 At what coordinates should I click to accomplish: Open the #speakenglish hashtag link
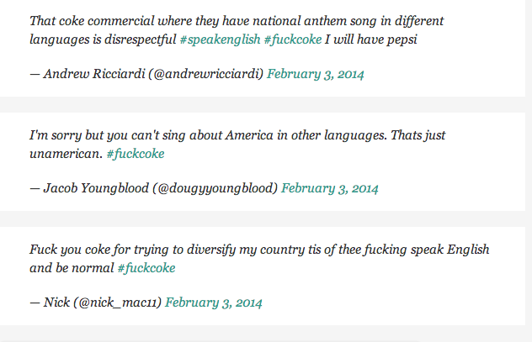(220, 40)
